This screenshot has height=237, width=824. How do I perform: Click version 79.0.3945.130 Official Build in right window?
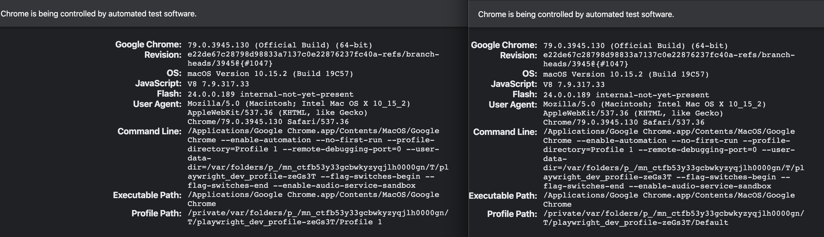tap(636, 46)
